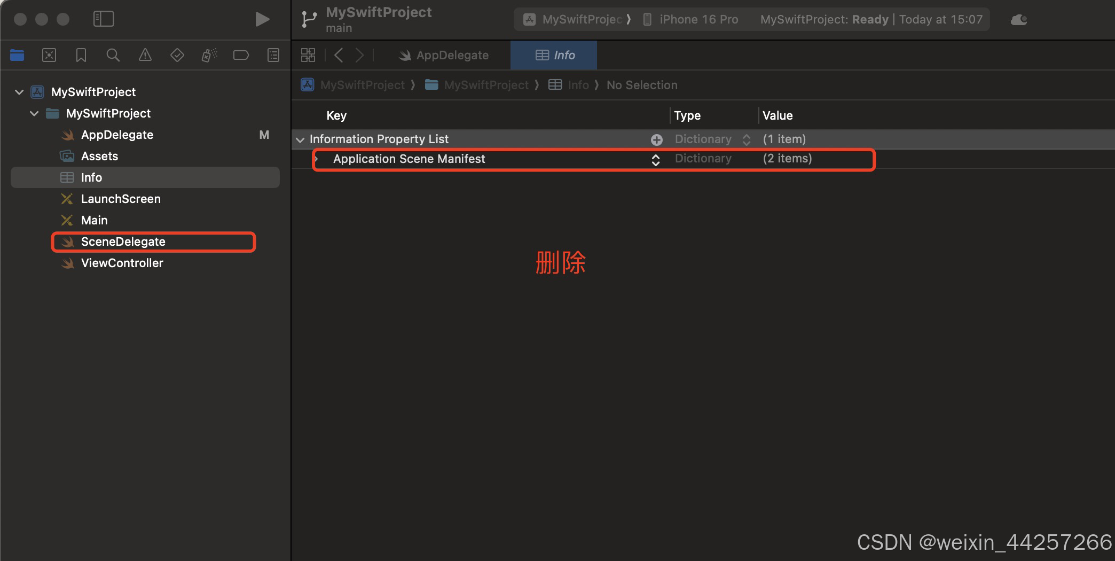Run the project with the play button
This screenshot has height=561, width=1115.
point(262,19)
